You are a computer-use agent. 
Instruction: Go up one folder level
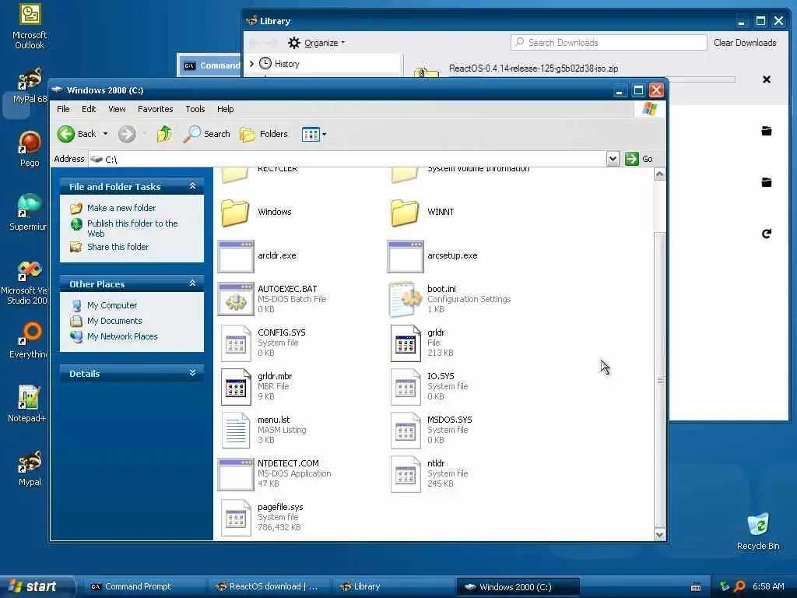163,134
